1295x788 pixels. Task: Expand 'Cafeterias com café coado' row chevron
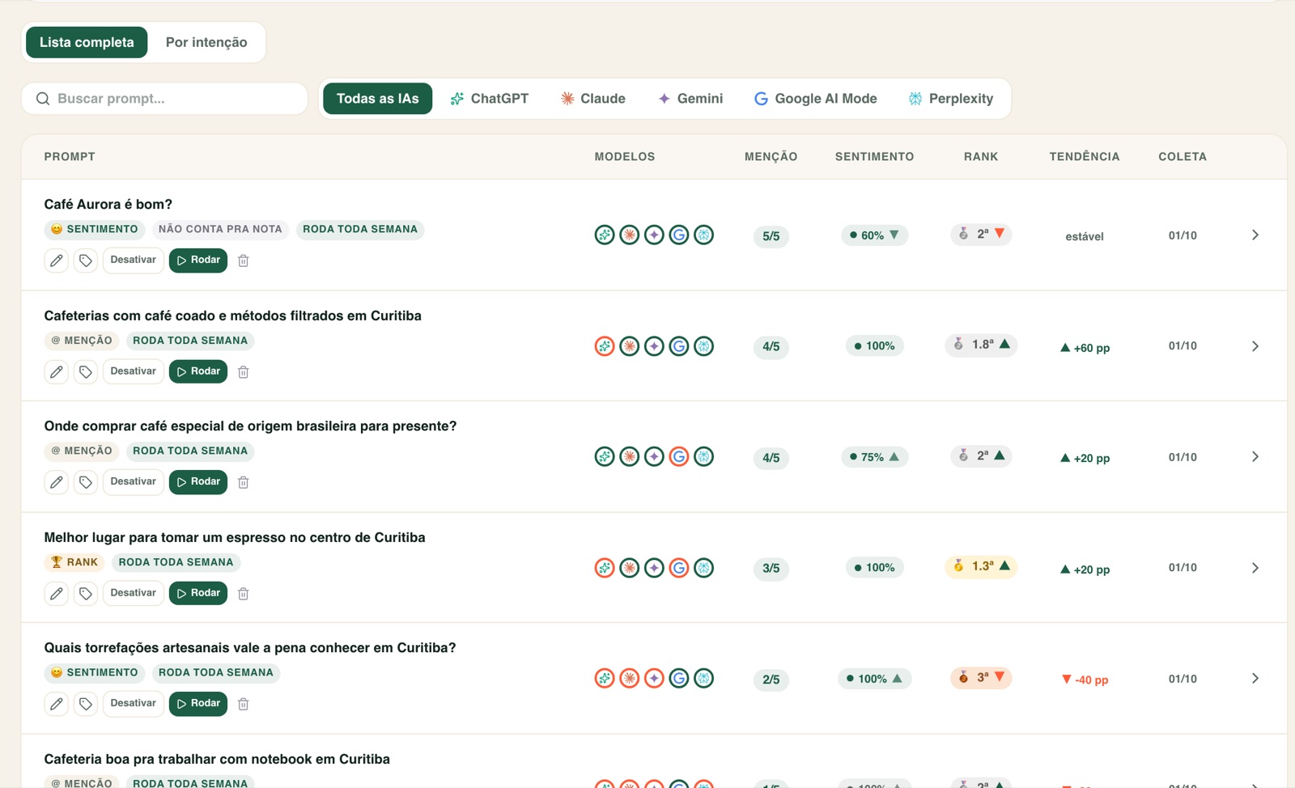[x=1255, y=346]
